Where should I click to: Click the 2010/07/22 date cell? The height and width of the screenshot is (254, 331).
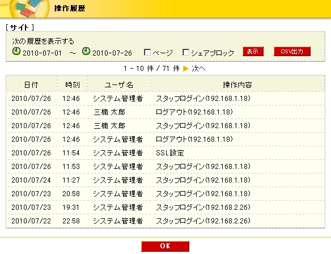[x=31, y=221]
